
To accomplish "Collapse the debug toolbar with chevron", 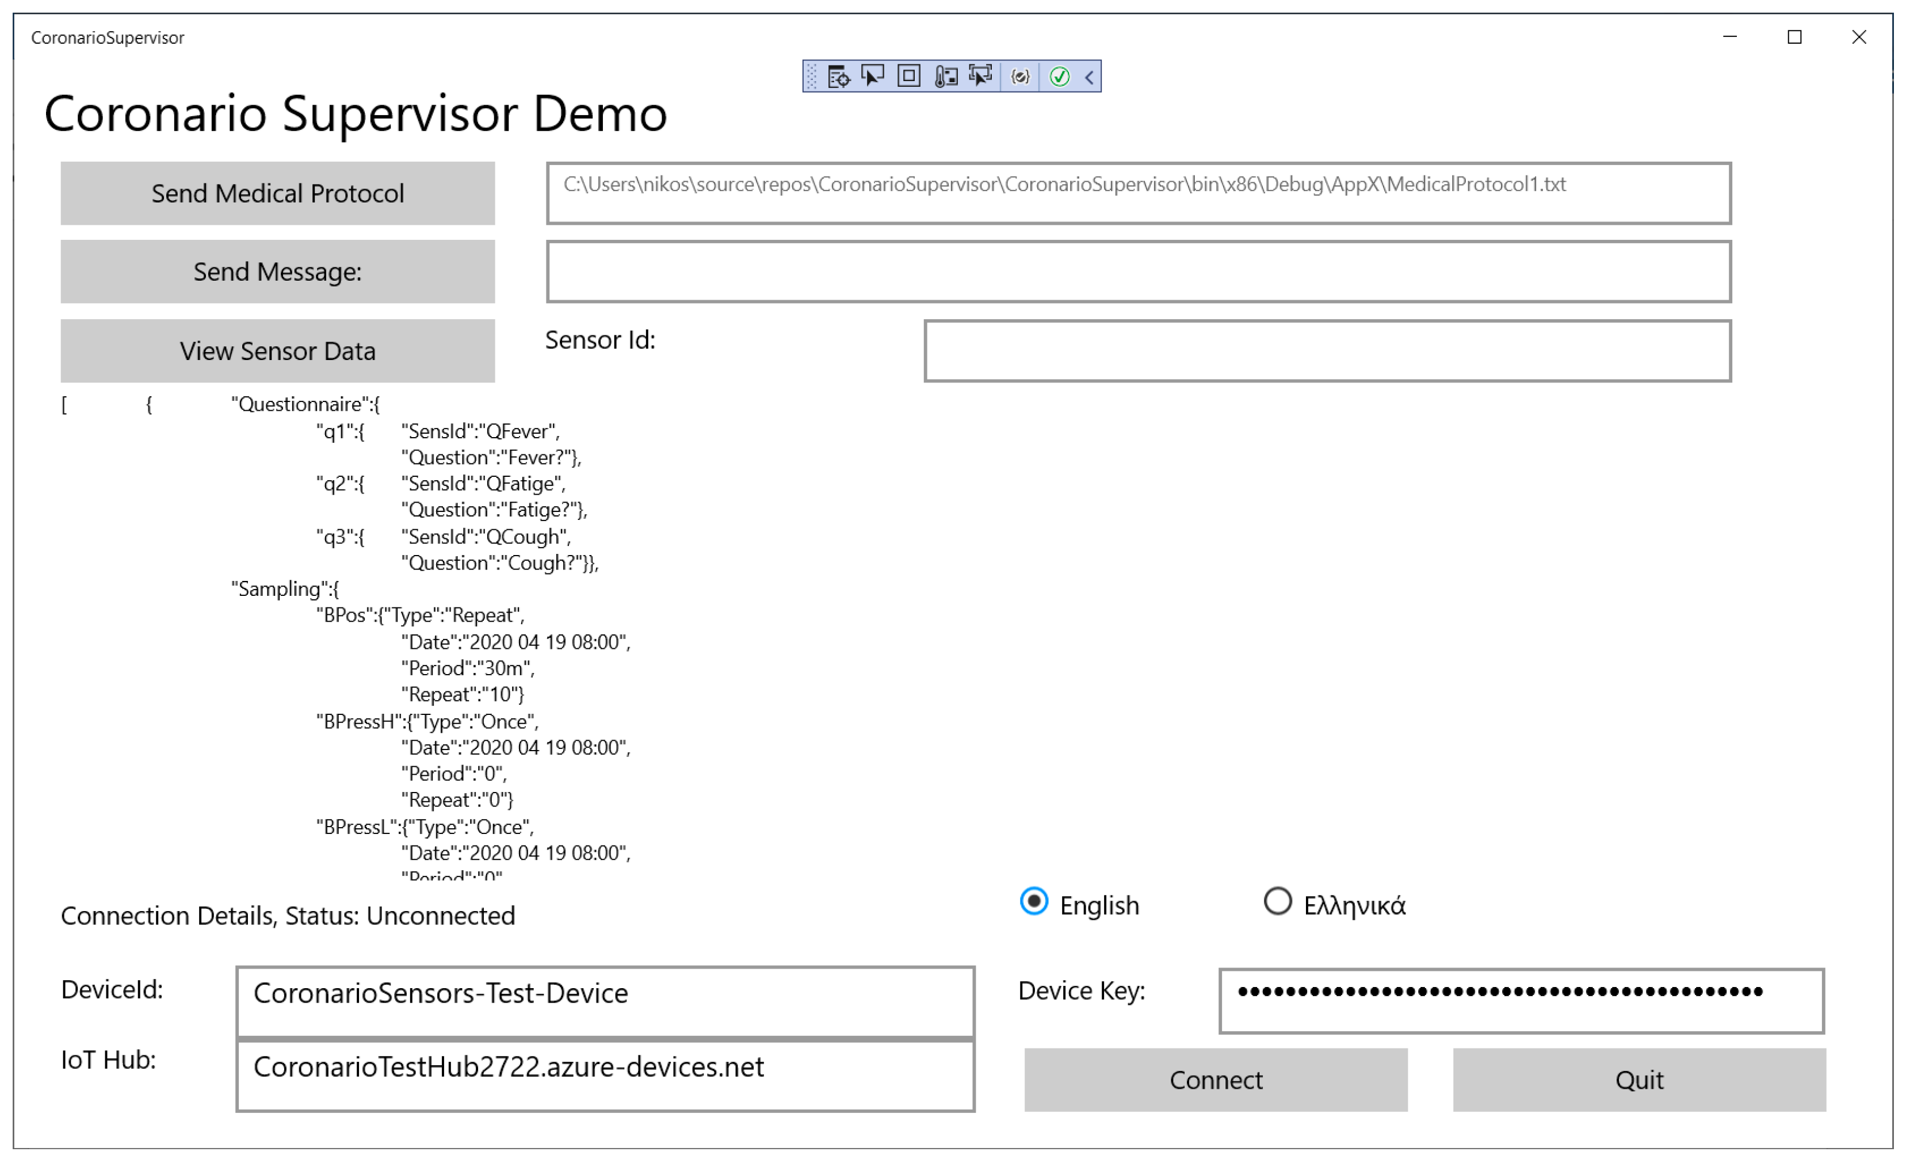I will [1089, 76].
